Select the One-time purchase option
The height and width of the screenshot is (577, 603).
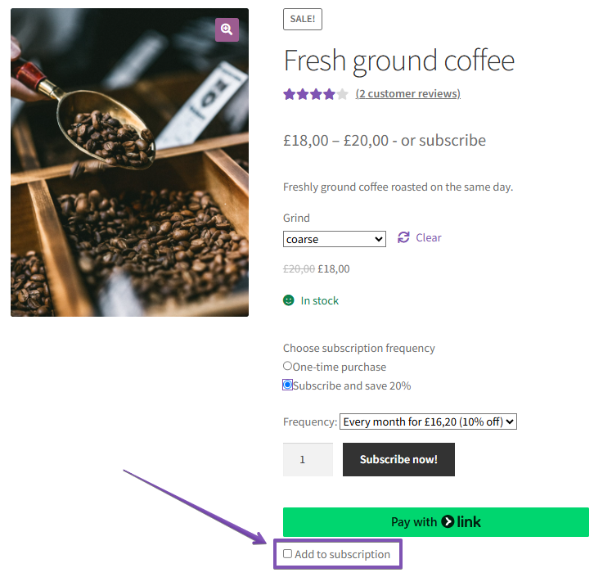tap(287, 366)
